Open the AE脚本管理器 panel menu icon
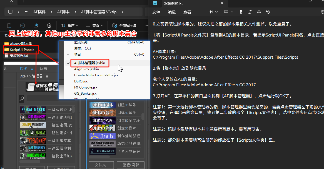 click(x=47, y=76)
